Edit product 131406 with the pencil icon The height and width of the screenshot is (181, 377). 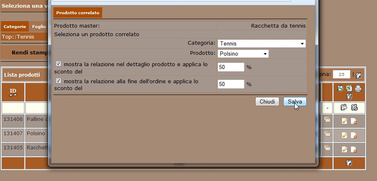pos(344,121)
